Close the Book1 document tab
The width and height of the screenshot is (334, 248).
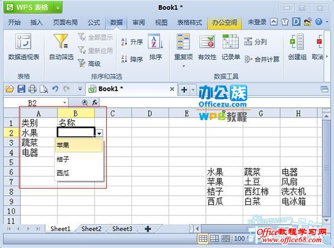click(x=172, y=89)
